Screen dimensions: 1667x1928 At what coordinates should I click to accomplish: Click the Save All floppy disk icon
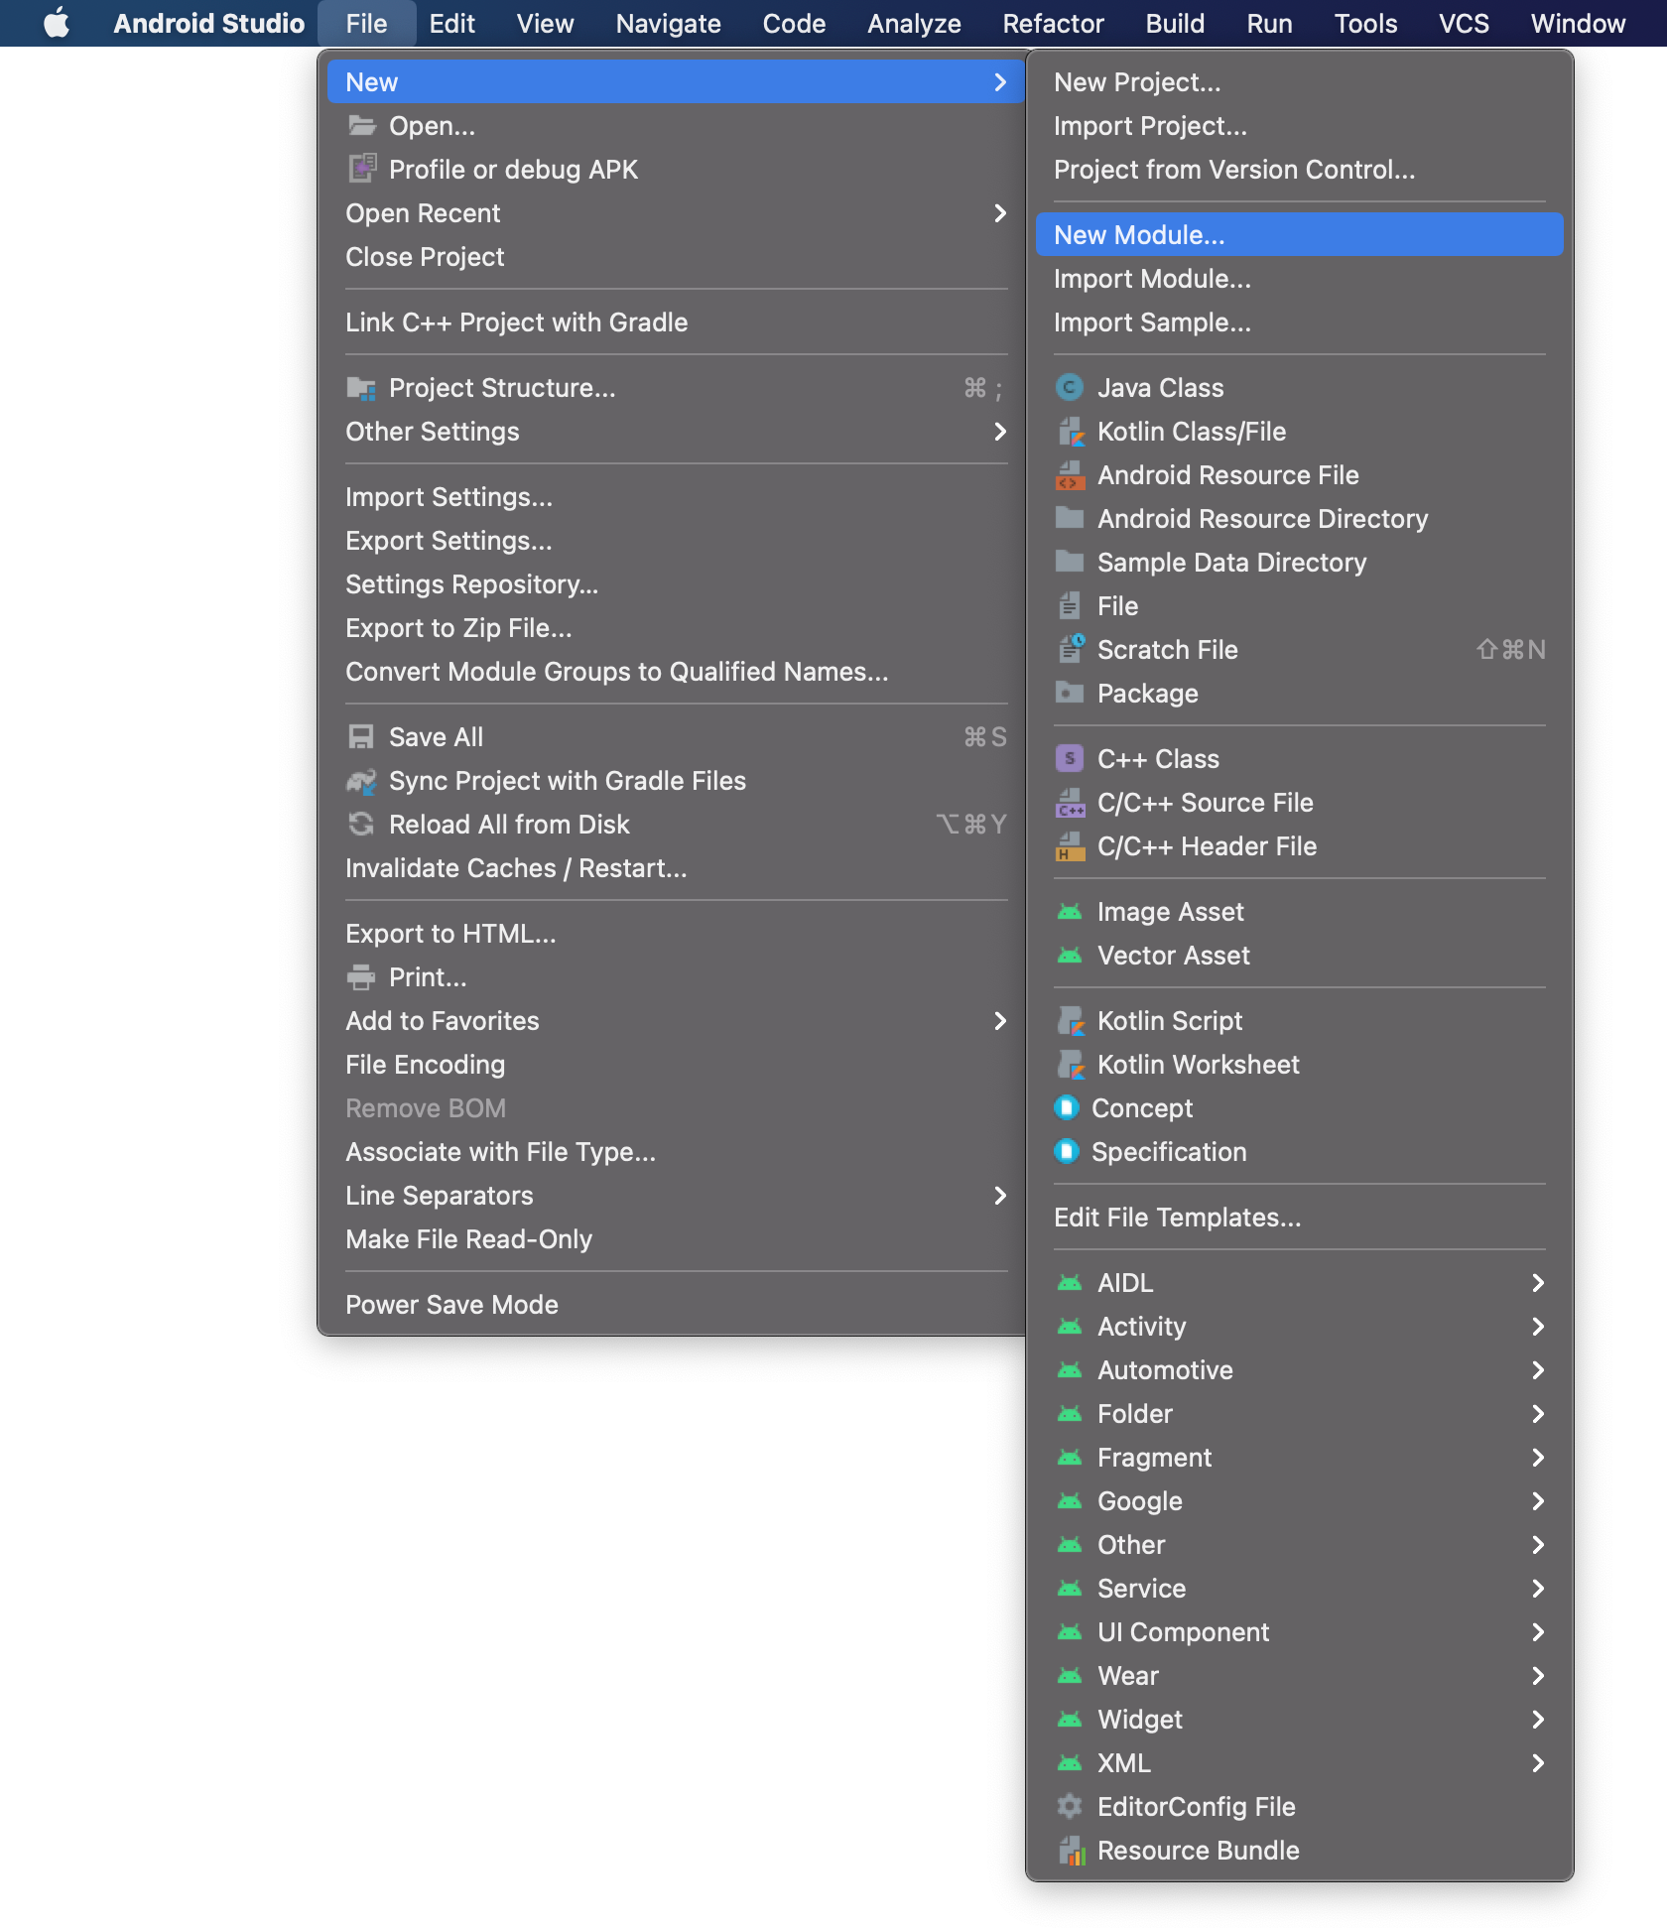361,737
